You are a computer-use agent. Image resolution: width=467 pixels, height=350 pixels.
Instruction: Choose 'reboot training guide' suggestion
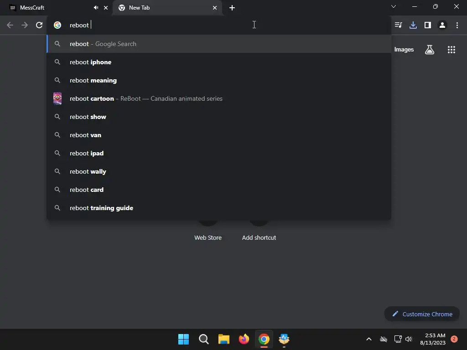click(x=219, y=208)
